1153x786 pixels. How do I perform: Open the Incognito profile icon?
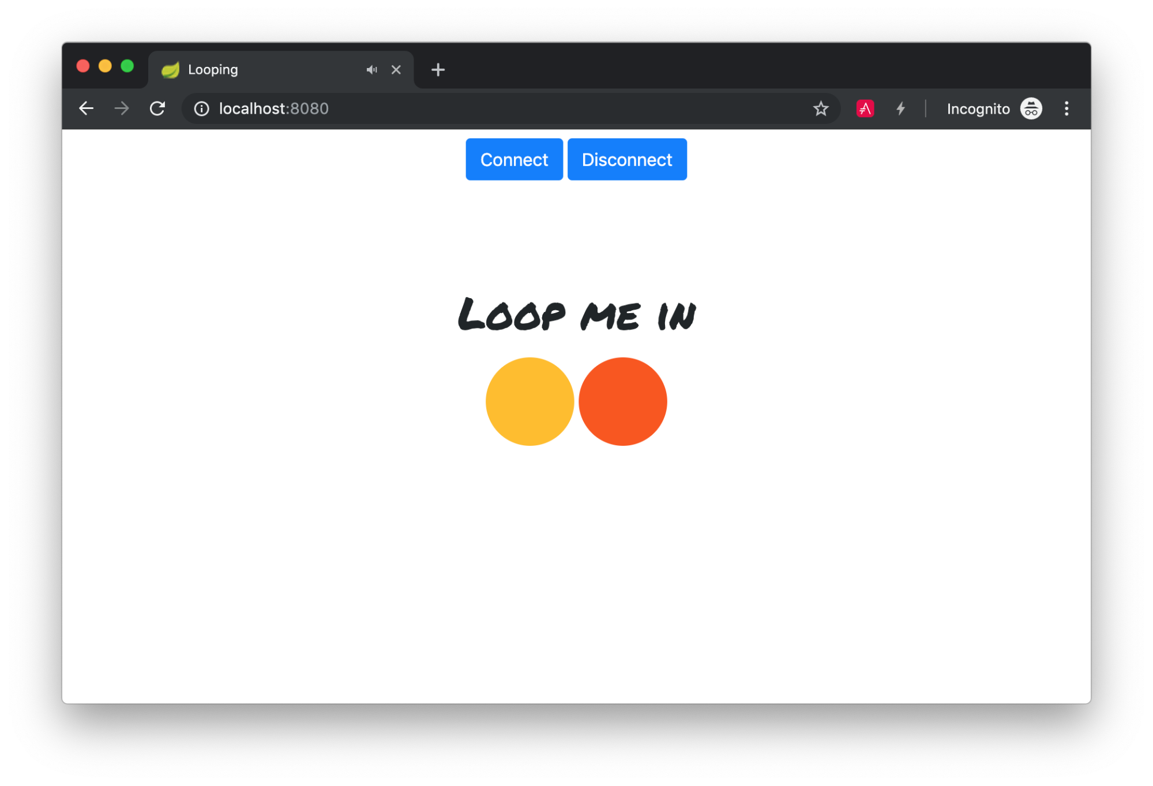(1031, 108)
